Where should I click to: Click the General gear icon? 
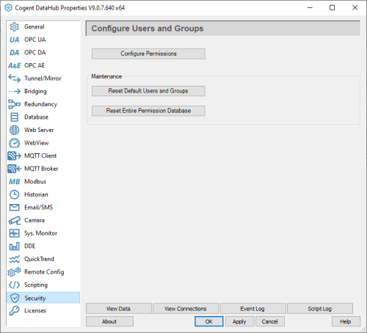click(x=14, y=26)
